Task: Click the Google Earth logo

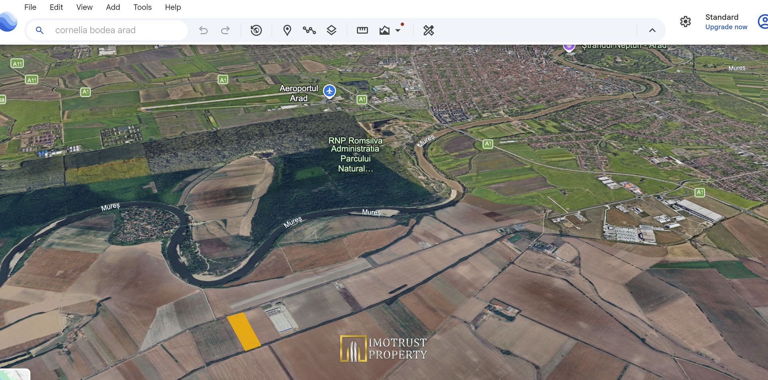Action: 8,21
